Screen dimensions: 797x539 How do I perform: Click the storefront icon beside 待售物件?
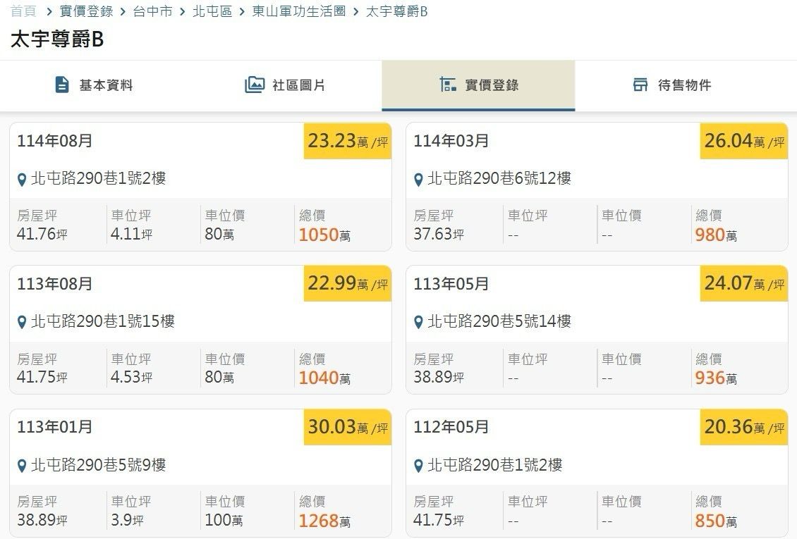640,85
